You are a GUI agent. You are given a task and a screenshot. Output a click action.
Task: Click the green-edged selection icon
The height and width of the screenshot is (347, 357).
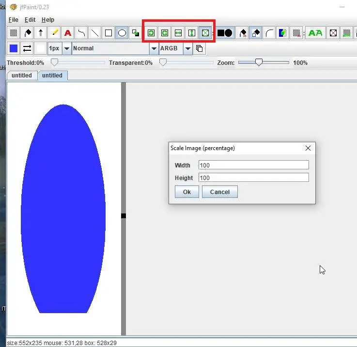coord(346,33)
